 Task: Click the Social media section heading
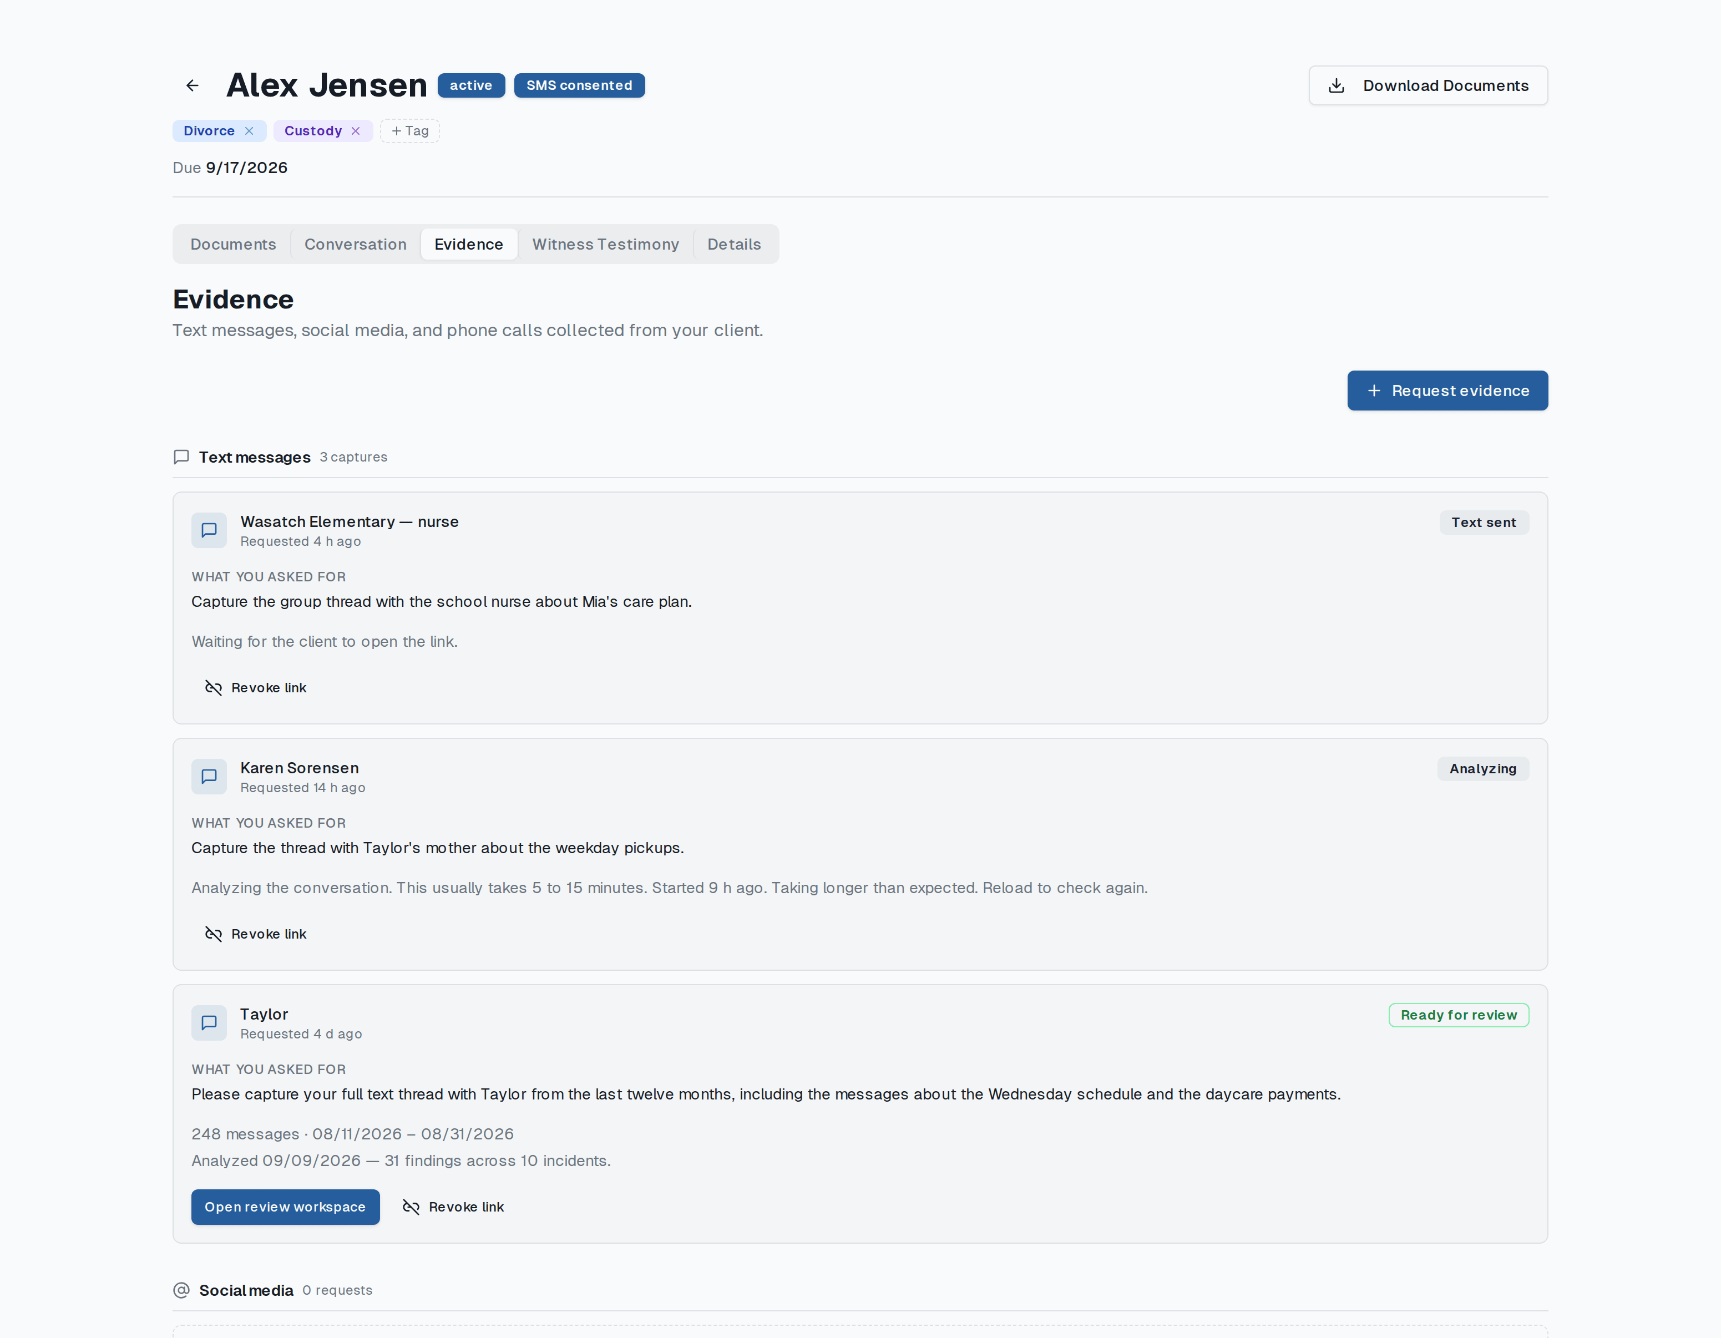(246, 1290)
